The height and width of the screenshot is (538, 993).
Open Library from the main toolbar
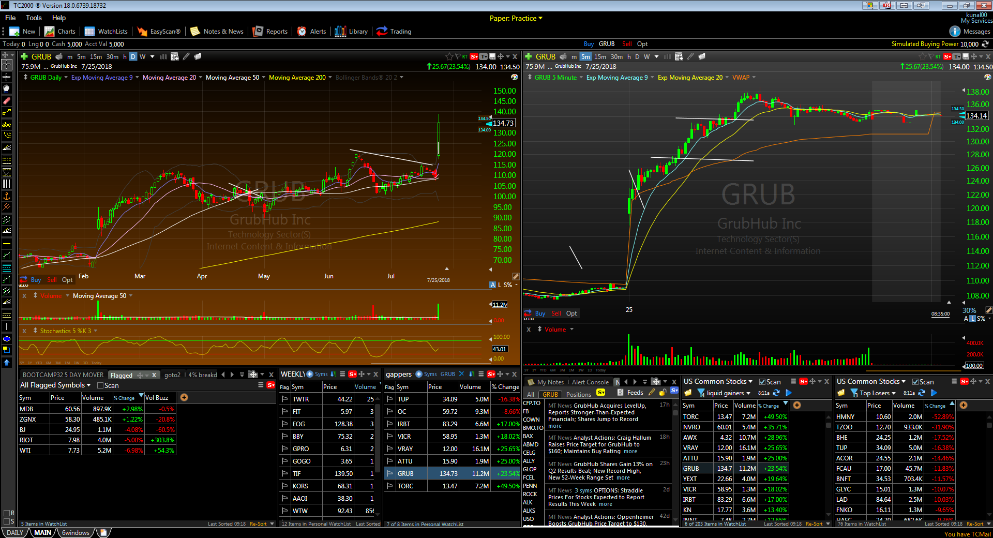[x=351, y=32]
